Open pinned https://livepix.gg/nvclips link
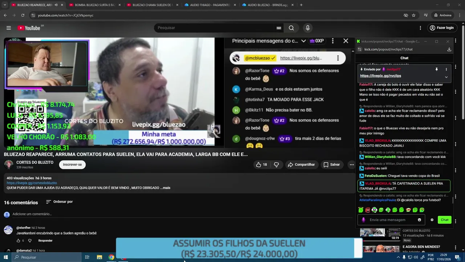This screenshot has width=465, height=262. click(x=380, y=76)
